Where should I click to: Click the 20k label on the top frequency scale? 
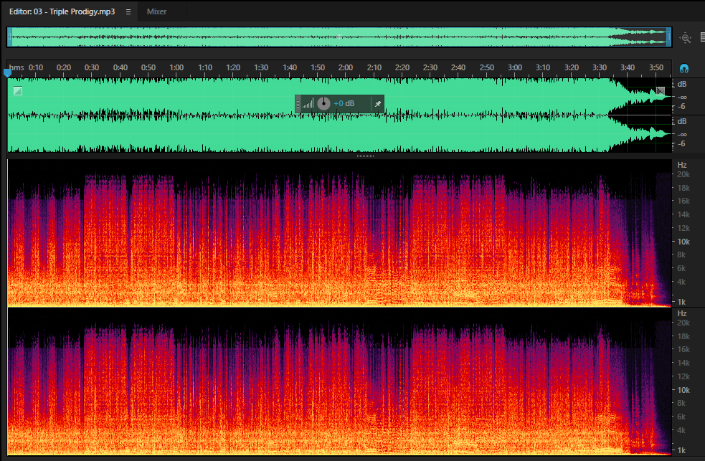pos(683,174)
